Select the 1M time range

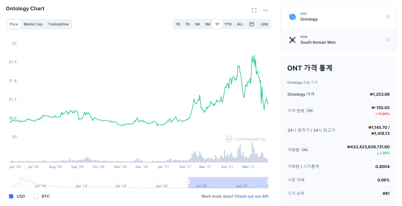(x=197, y=24)
